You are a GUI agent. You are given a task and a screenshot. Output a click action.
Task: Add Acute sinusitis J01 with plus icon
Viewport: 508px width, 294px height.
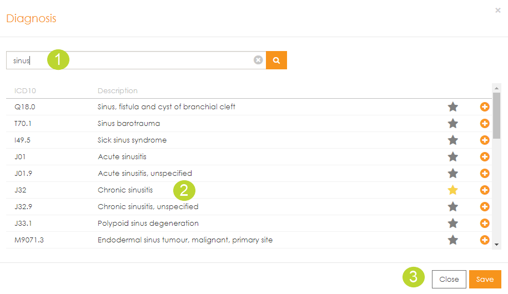[x=484, y=157]
